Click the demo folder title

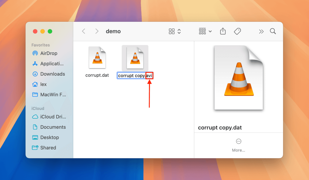pyautogui.click(x=113, y=31)
